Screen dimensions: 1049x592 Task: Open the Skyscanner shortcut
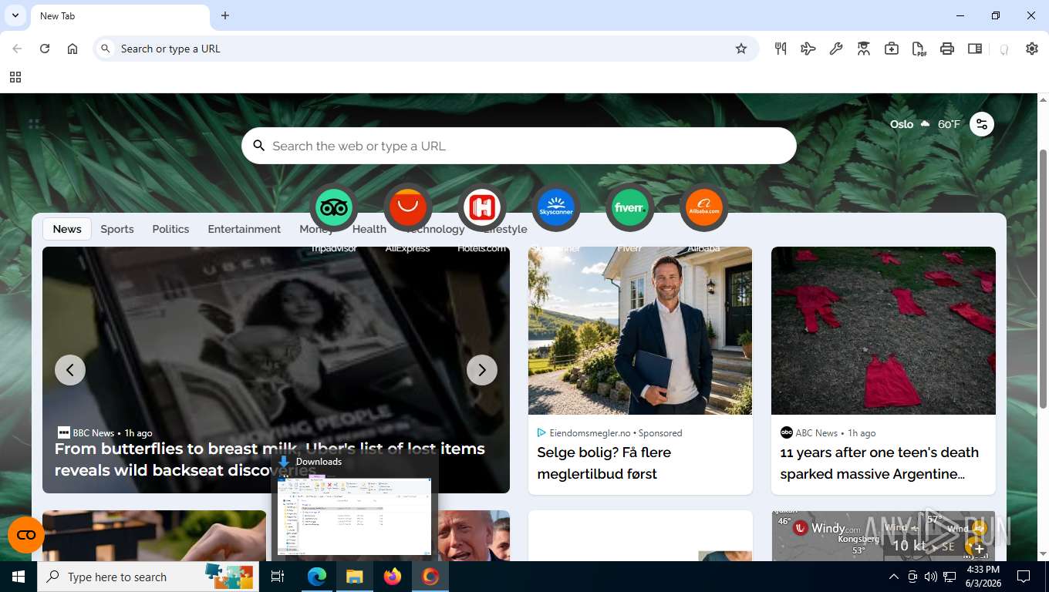(556, 207)
